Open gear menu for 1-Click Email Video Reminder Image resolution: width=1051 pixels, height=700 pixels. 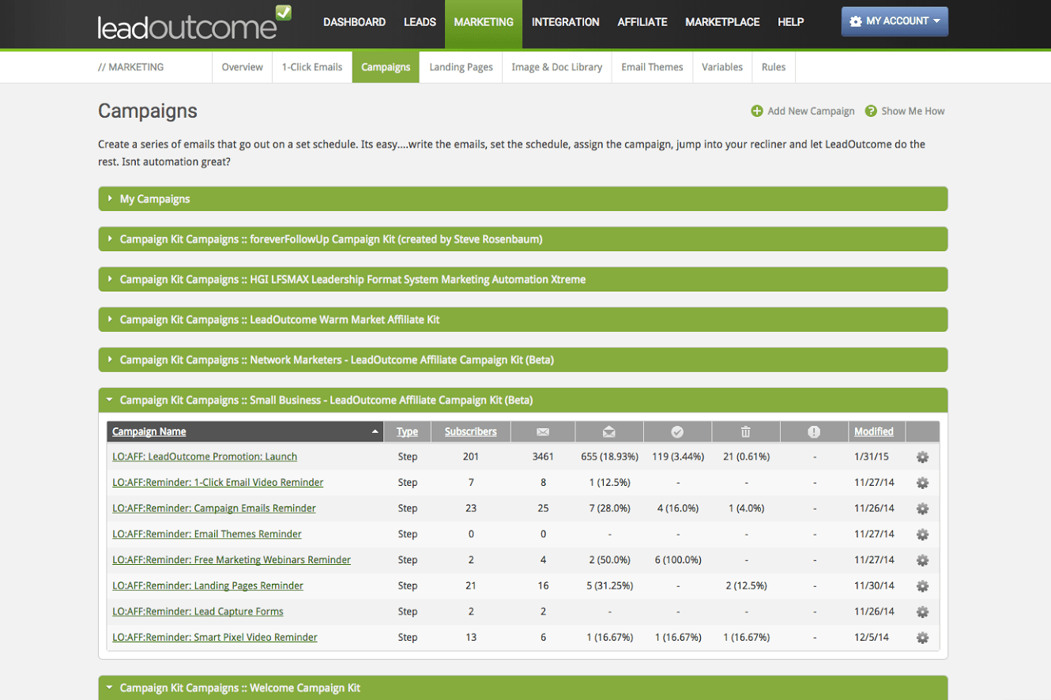point(922,483)
